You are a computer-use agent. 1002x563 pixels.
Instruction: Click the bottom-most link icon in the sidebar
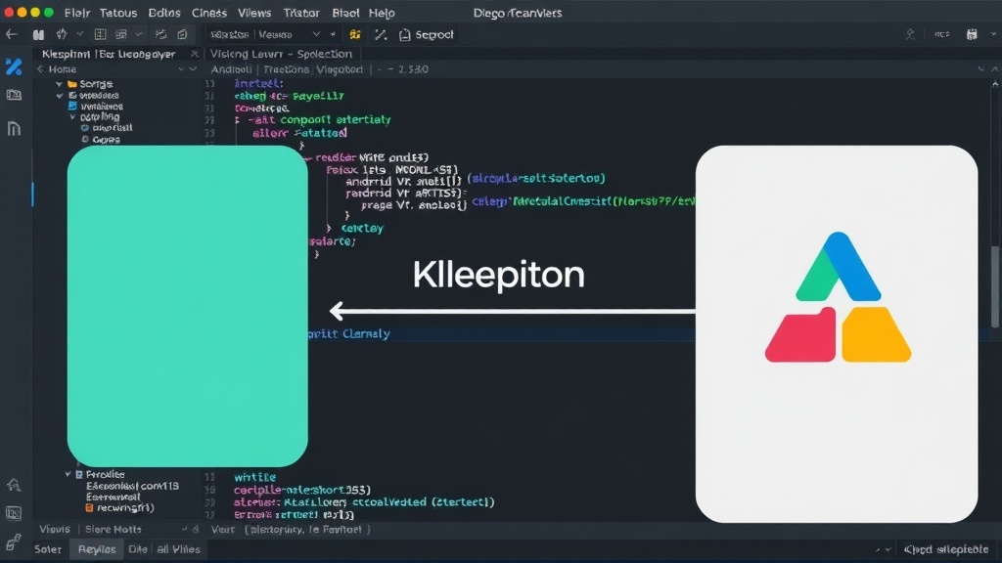point(14,541)
